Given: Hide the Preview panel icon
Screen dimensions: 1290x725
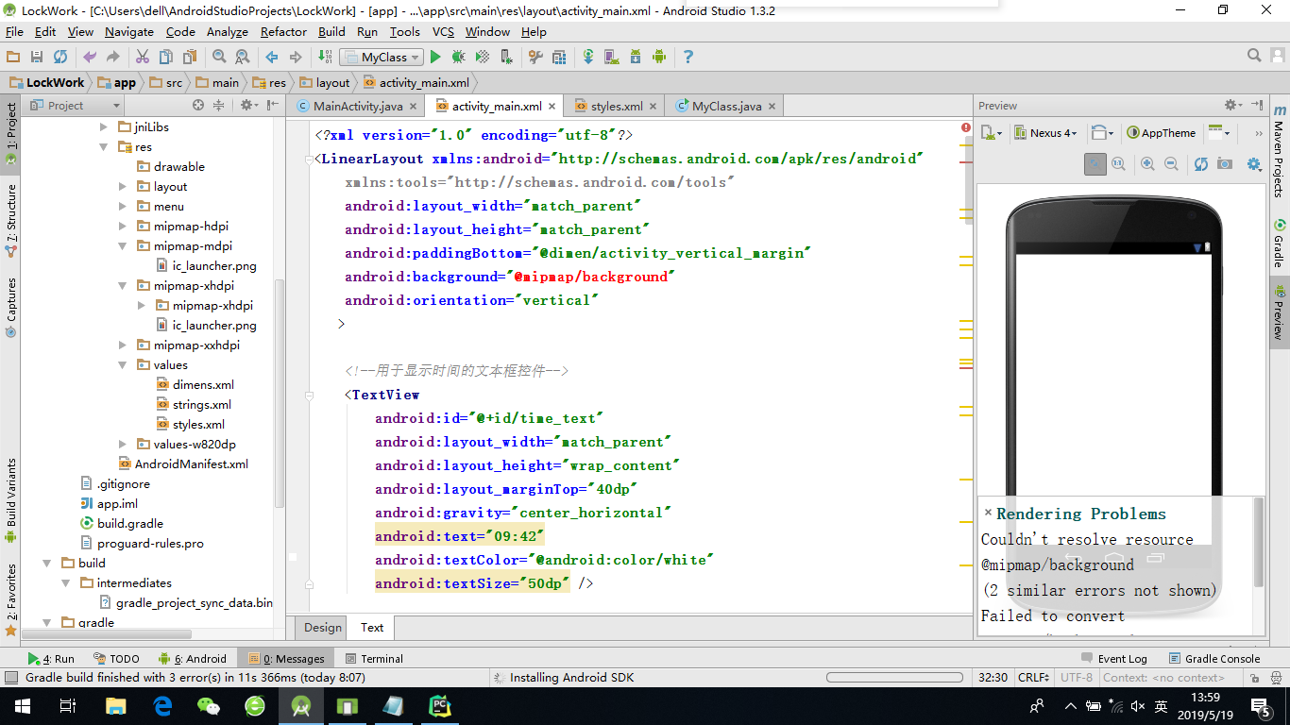Looking at the screenshot, I should click(1257, 105).
